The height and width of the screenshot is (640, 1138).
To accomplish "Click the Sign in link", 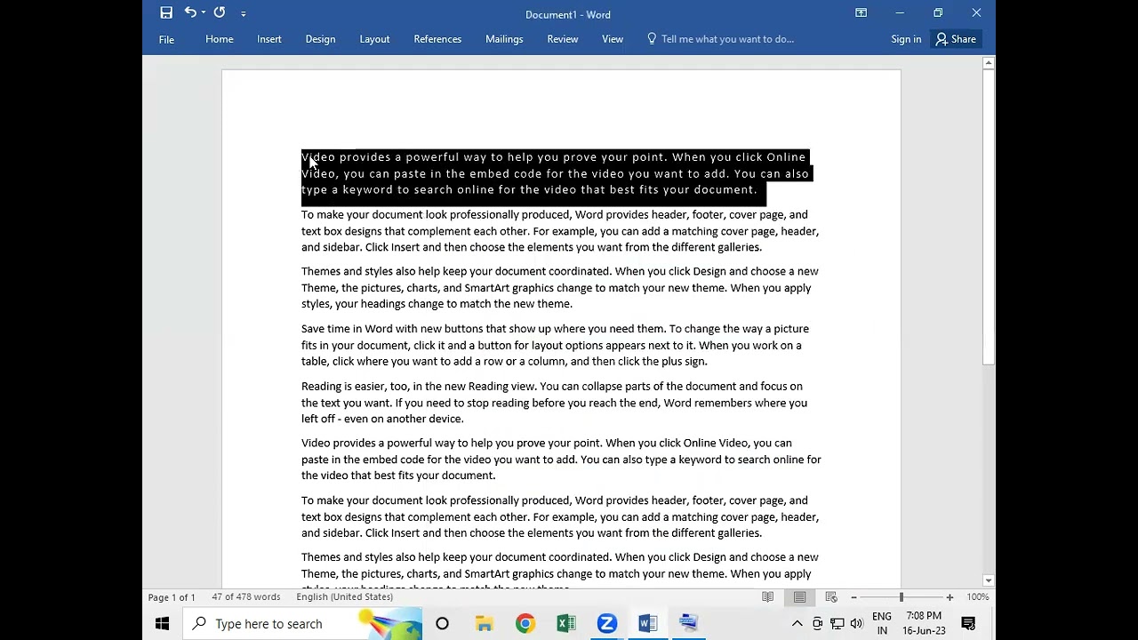I will point(906,39).
